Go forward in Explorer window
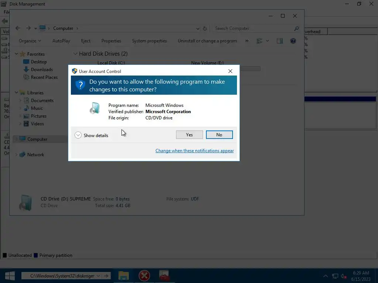 pos(28,28)
